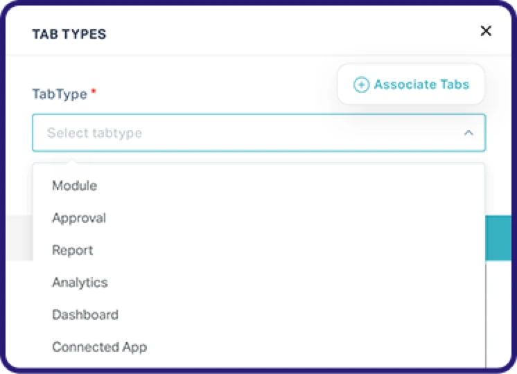Select Analytics in the dropdown list
Image resolution: width=517 pixels, height=374 pixels.
(80, 283)
